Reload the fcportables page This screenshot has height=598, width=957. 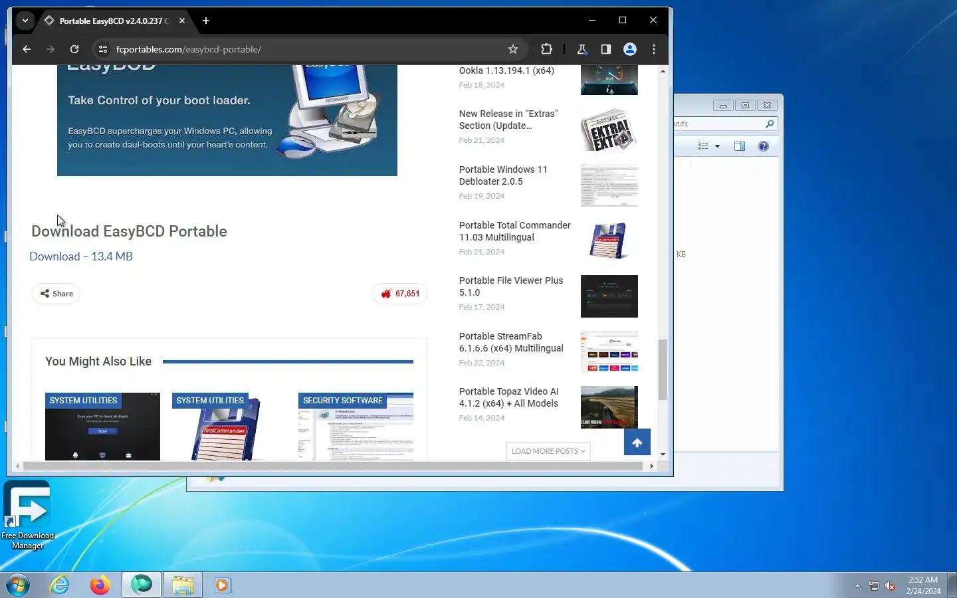pyautogui.click(x=74, y=49)
